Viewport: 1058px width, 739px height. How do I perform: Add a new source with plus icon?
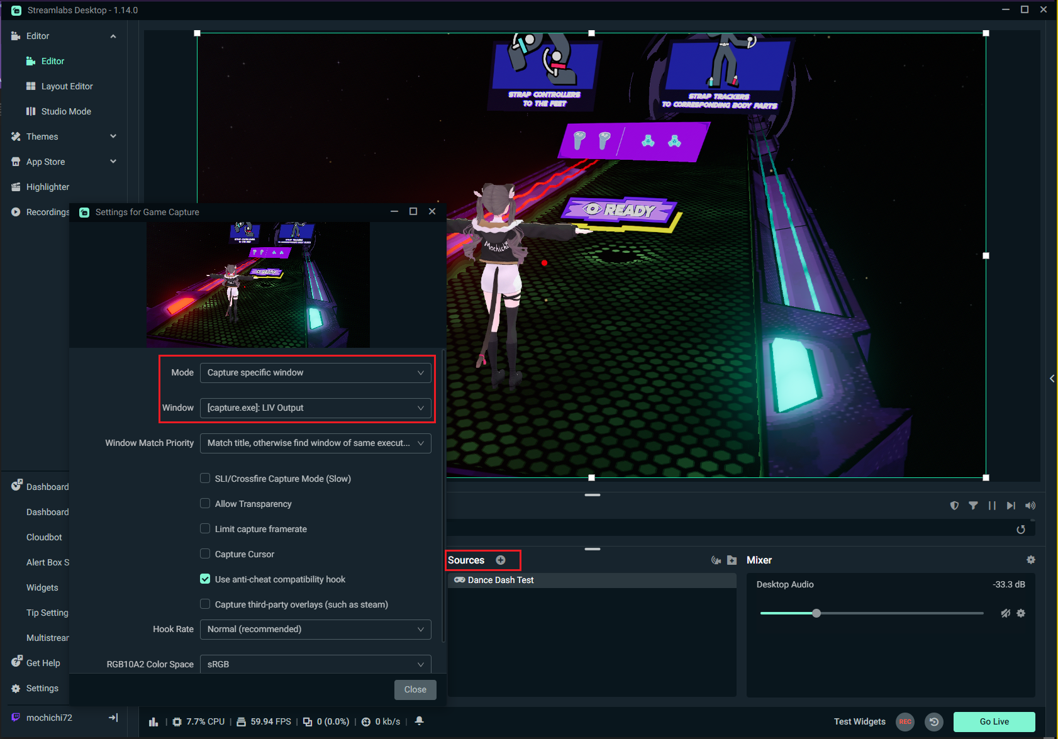point(501,560)
